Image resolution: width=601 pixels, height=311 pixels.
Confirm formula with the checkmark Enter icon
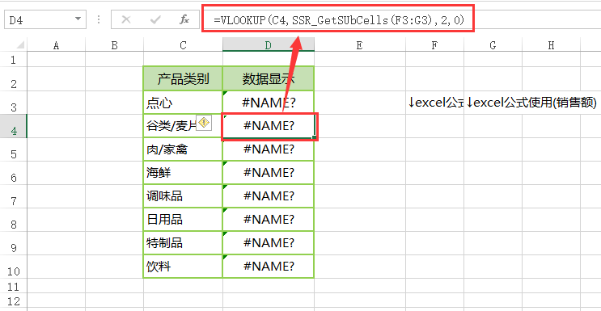coord(155,20)
